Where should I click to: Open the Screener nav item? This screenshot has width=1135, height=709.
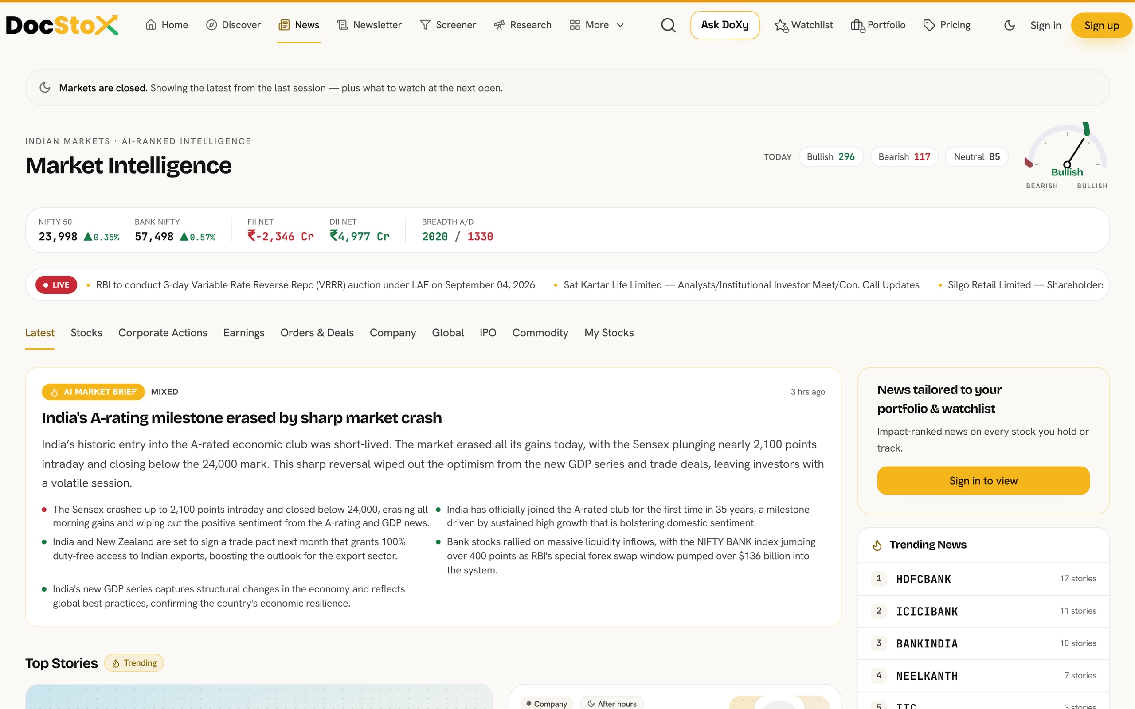click(x=447, y=25)
